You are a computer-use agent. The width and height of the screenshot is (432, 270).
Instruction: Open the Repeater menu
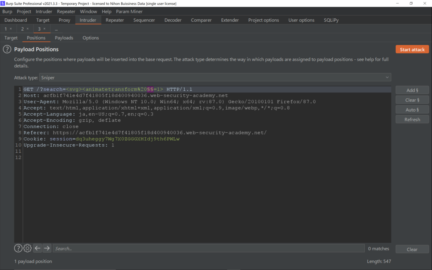point(66,12)
